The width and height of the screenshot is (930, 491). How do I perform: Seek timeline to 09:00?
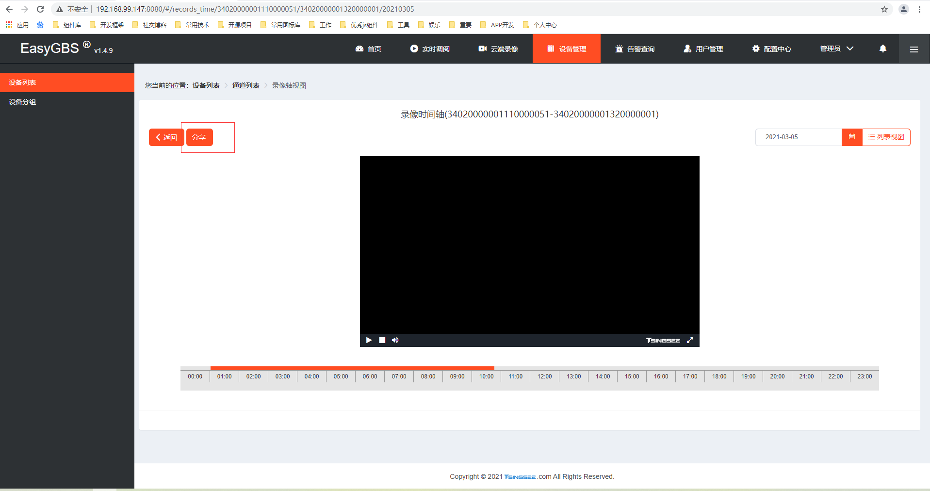point(457,376)
